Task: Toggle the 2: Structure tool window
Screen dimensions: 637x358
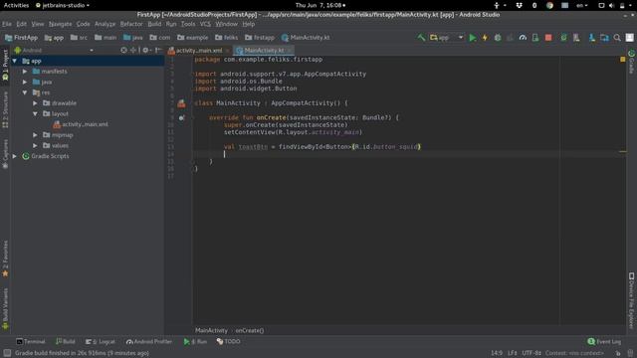Action: click(5, 109)
